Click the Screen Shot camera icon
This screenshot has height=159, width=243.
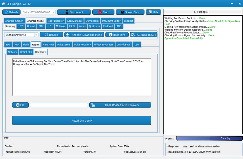coord(123,12)
